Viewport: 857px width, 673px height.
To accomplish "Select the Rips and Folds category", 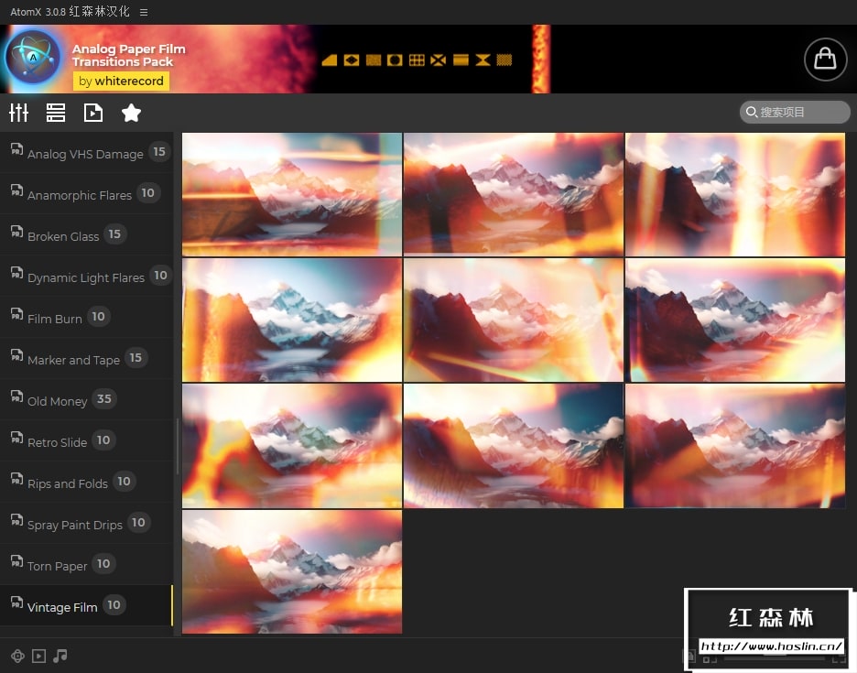I will tap(86, 483).
